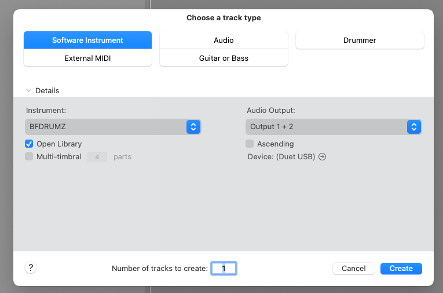Image resolution: width=443 pixels, height=293 pixels.
Task: Click the arrow icon next to Device (Duet USB)
Action: click(323, 156)
